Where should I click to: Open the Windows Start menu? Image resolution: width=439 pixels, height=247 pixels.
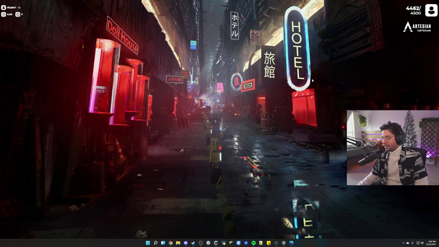pyautogui.click(x=148, y=243)
